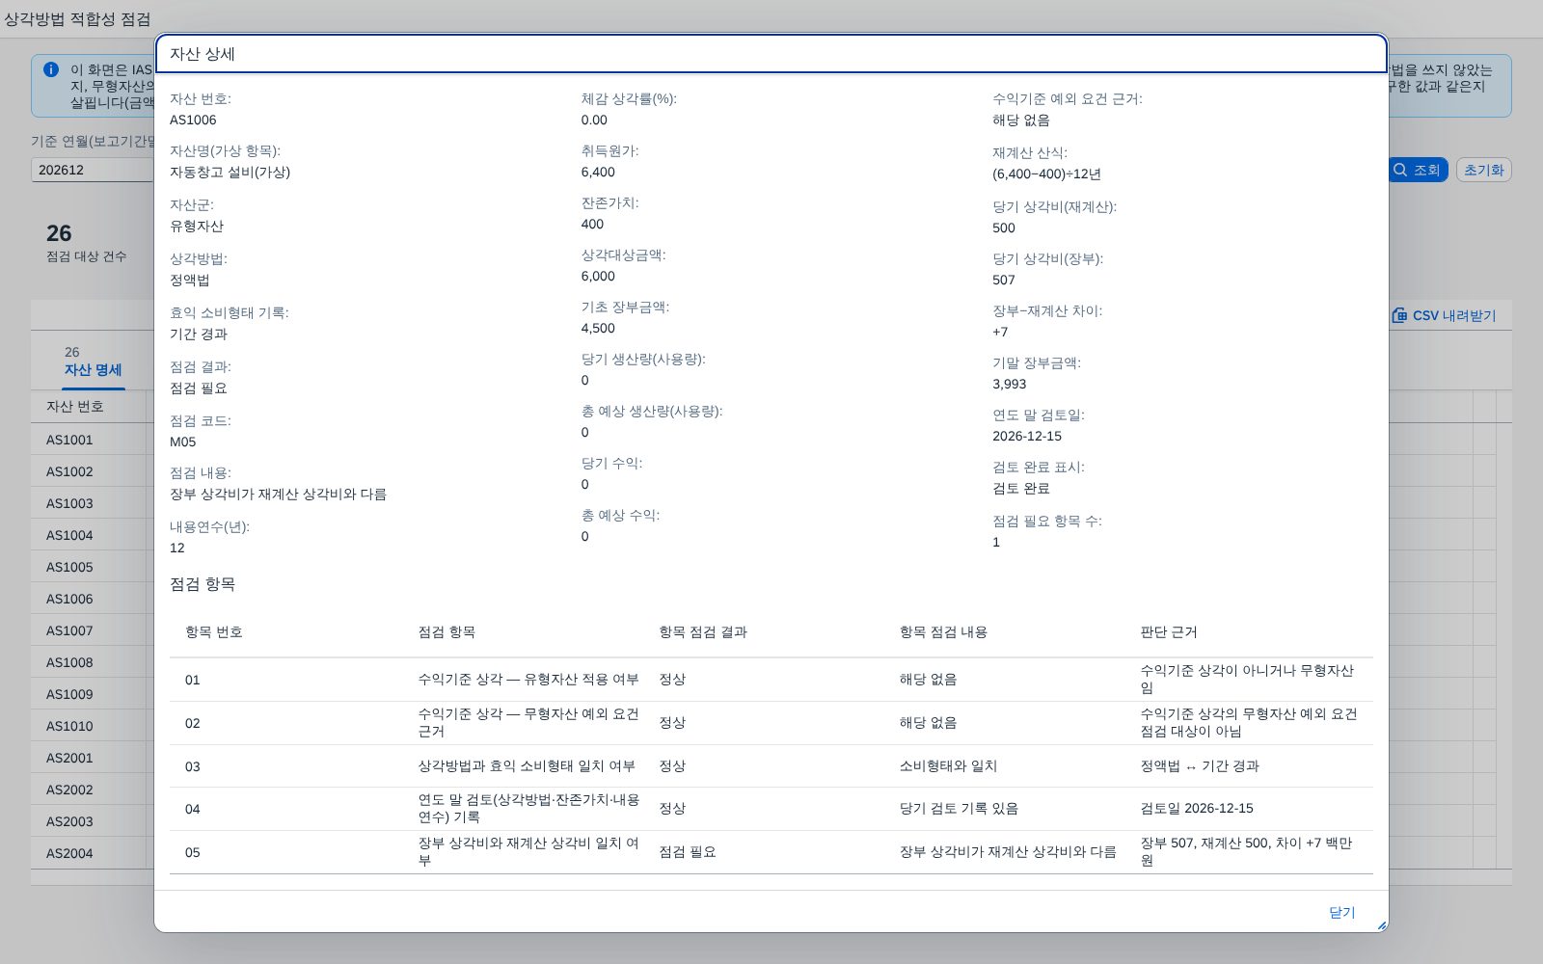Select check item row 03
The height and width of the screenshot is (964, 1543).
(771, 766)
